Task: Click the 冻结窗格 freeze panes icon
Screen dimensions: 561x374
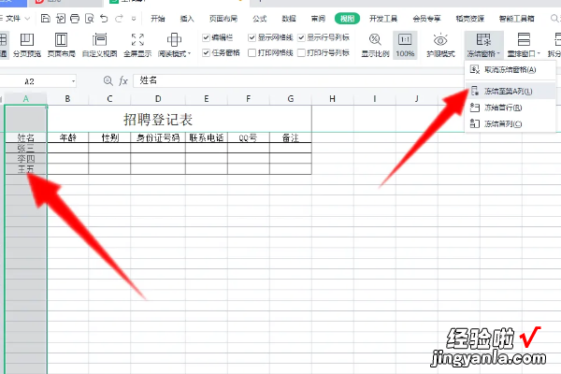Action: [483, 39]
